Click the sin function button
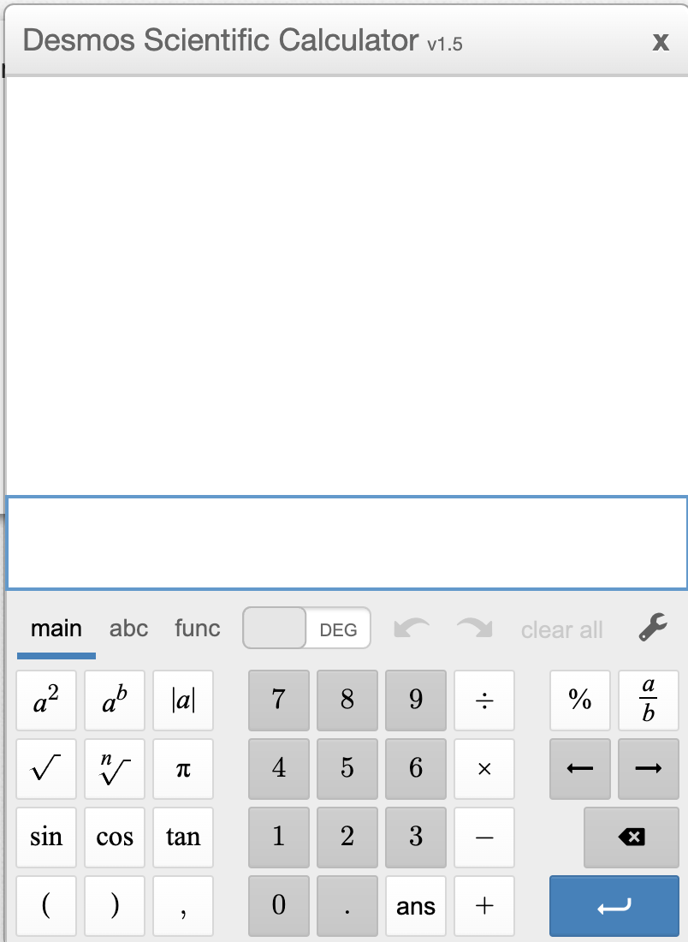 click(x=46, y=837)
